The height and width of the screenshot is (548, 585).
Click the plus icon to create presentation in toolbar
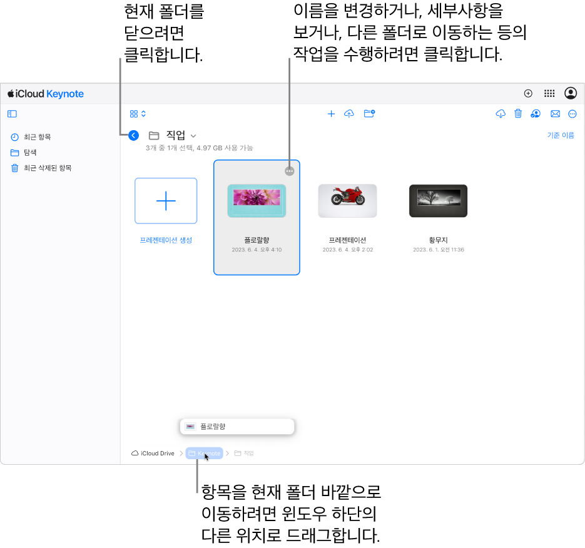[331, 114]
